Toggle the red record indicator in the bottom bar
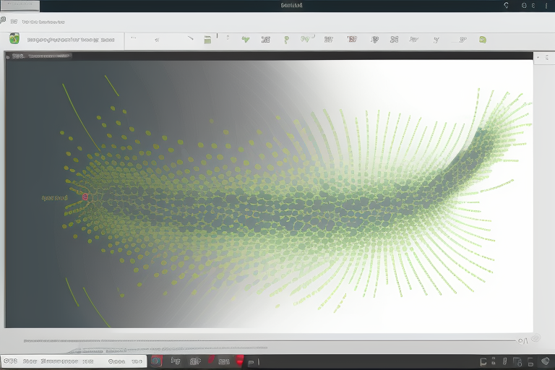This screenshot has width=555, height=370. [239, 361]
